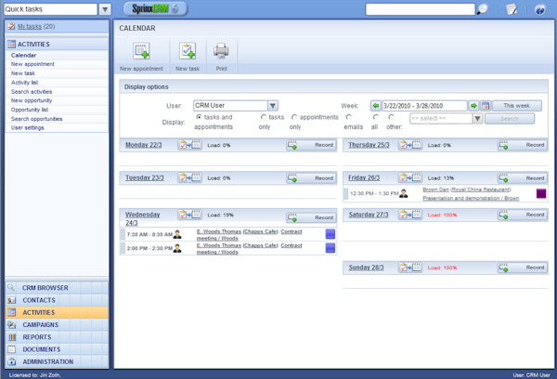The width and height of the screenshot is (557, 379).
Task: Click the search magnifier icon in header
Action: click(x=483, y=9)
